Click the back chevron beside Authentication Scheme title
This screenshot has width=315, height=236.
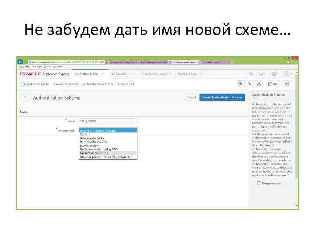25,97
